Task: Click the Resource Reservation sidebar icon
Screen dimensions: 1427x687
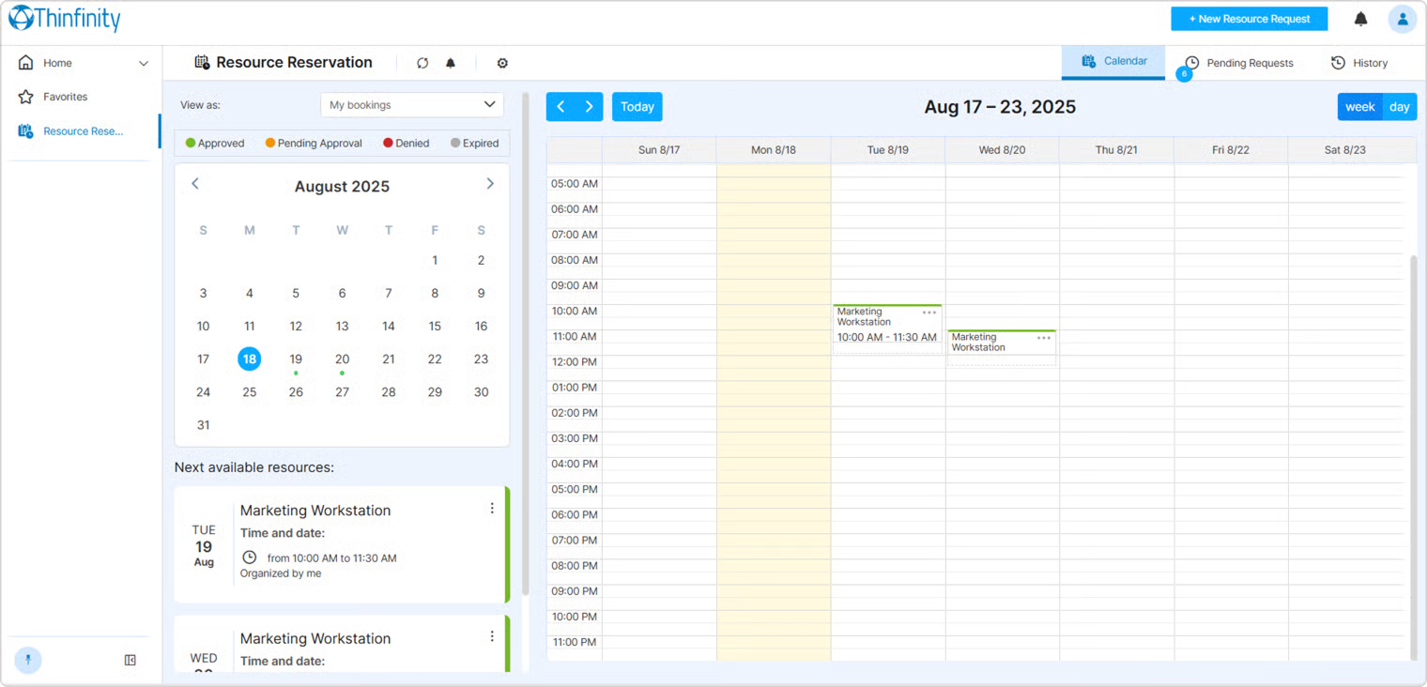Action: click(x=25, y=131)
